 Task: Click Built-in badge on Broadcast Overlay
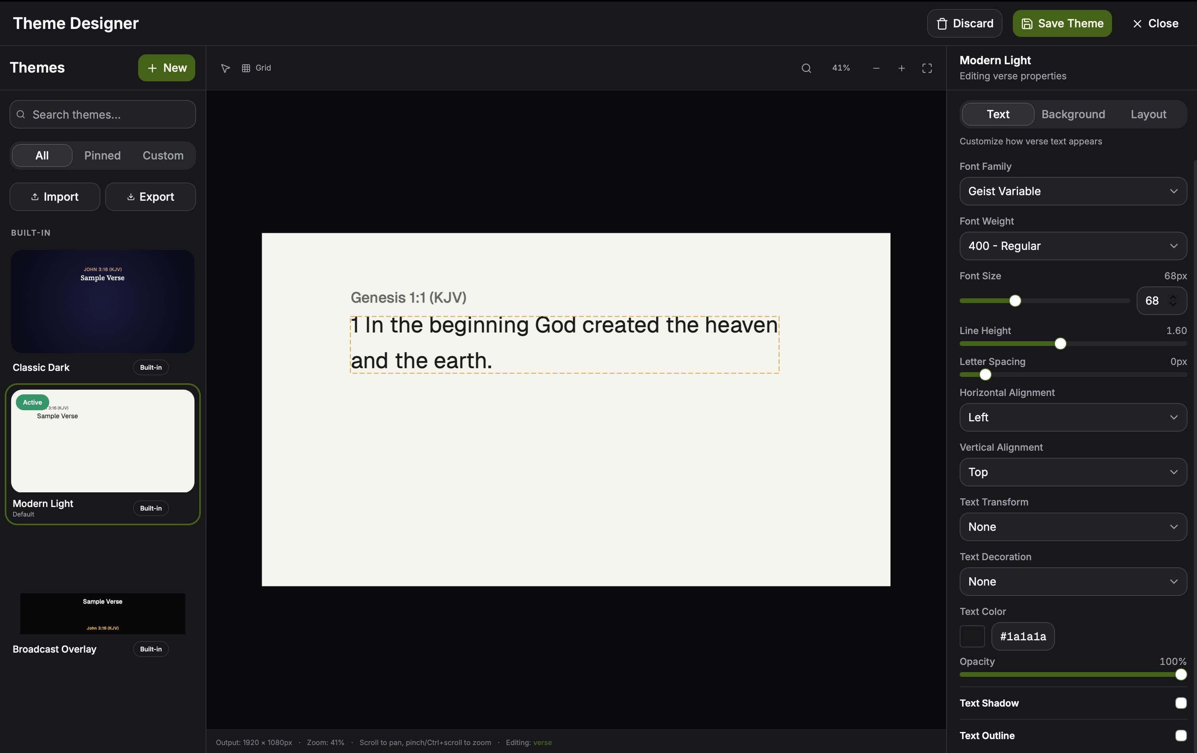(151, 649)
